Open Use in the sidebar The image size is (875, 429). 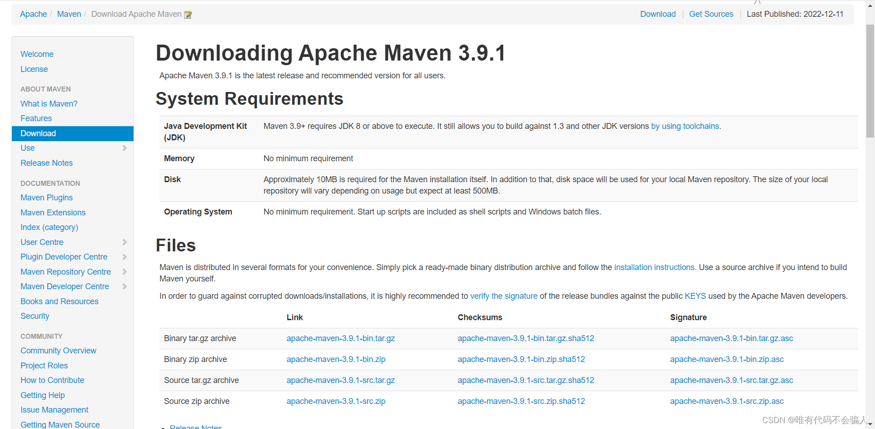tap(27, 148)
